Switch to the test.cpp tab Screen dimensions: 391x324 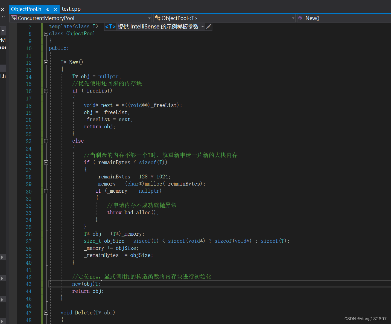pyautogui.click(x=71, y=9)
